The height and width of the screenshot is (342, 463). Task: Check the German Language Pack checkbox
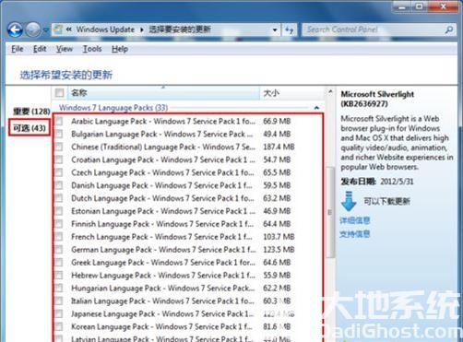pyautogui.click(x=59, y=250)
